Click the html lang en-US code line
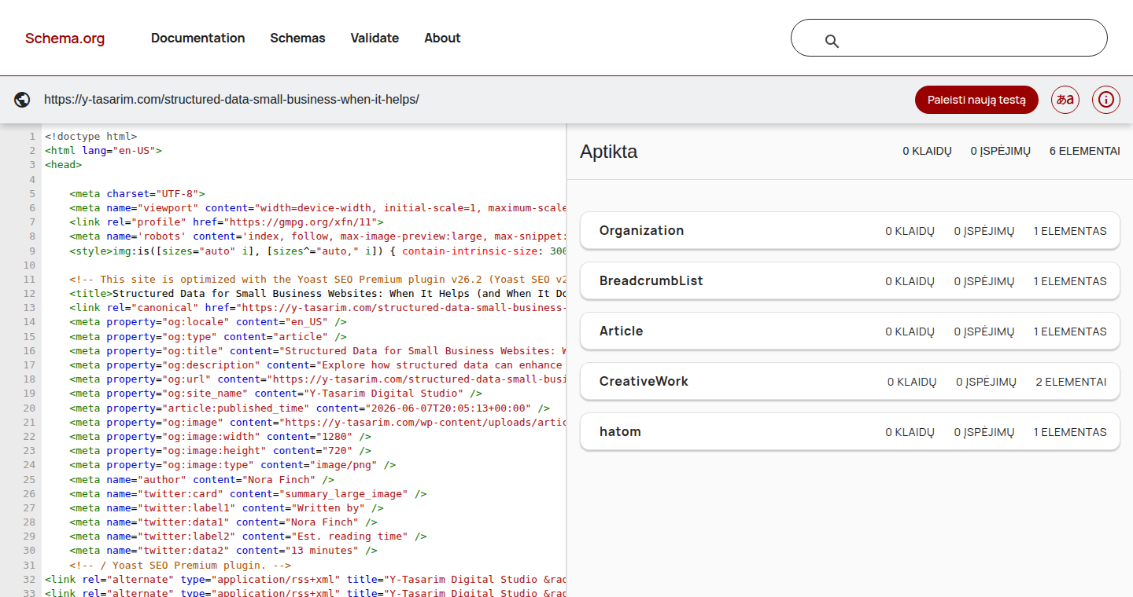Image resolution: width=1133 pixels, height=597 pixels. (x=103, y=150)
